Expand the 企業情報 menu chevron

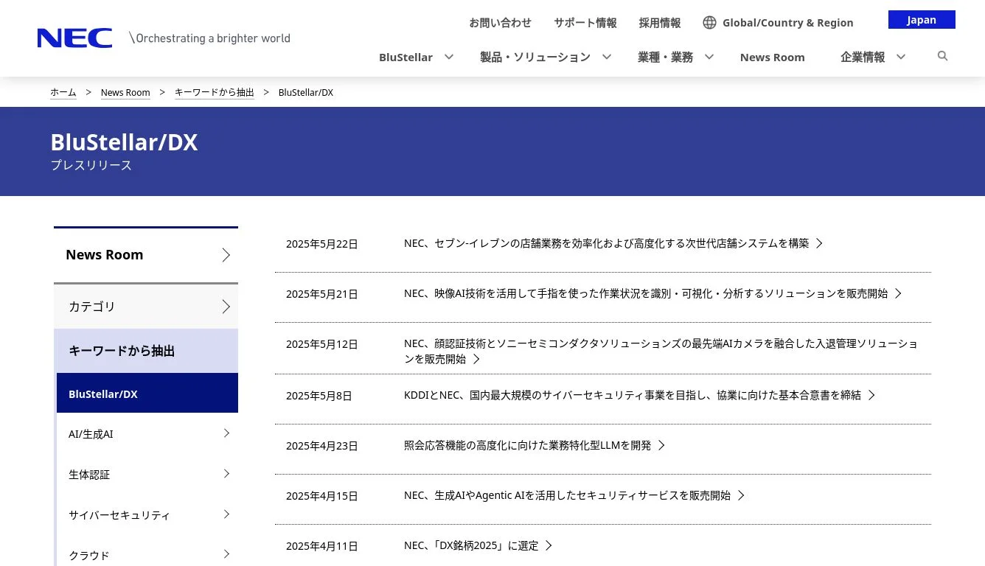pos(900,57)
